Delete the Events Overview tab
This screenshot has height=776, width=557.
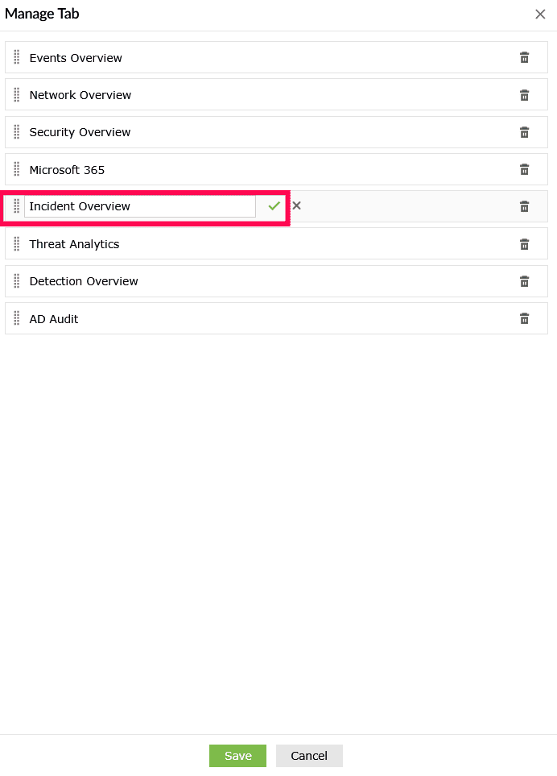[524, 57]
